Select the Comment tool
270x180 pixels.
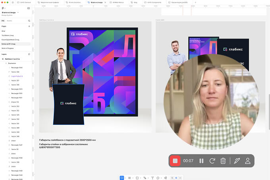158,178
